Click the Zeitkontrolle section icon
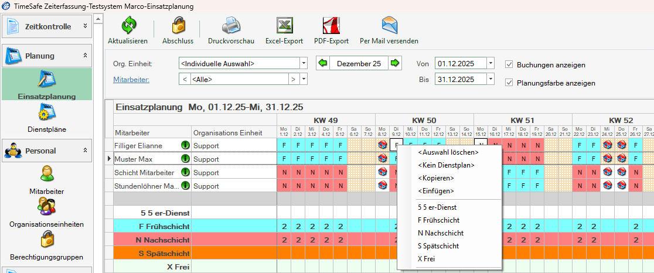Screen dimensions: 654x273 click(x=13, y=27)
